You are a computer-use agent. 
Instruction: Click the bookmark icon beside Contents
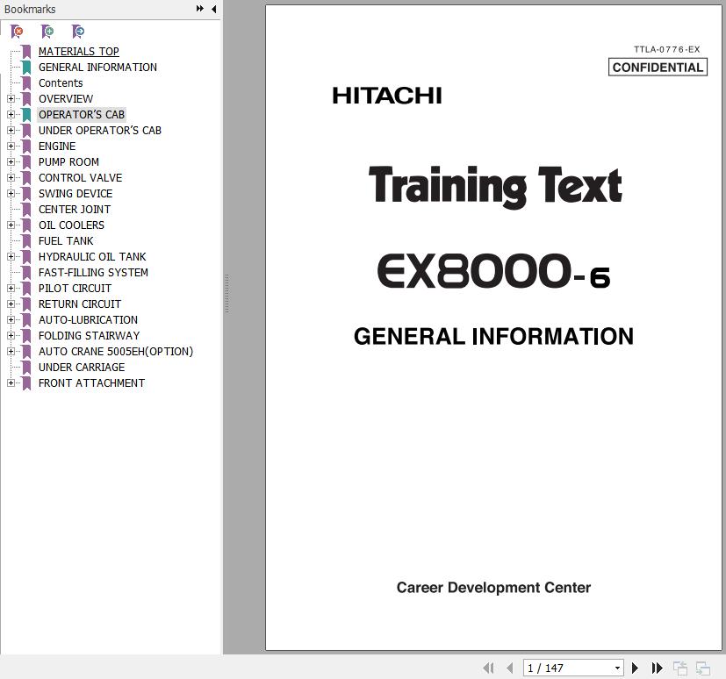coord(27,83)
